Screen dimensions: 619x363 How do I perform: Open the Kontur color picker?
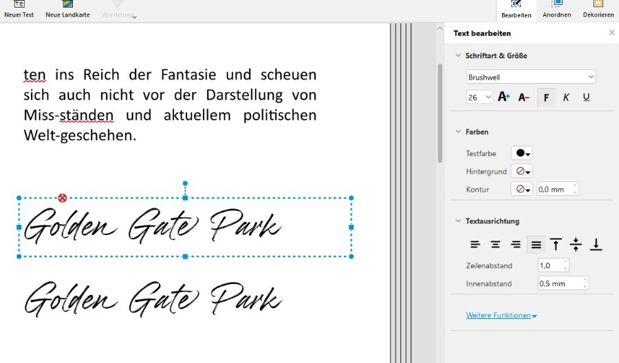point(522,189)
